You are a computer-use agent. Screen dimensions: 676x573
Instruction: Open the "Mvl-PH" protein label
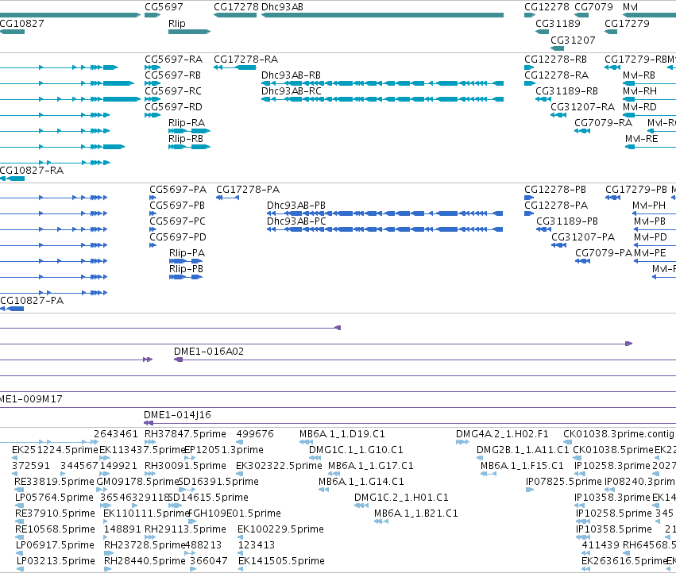tap(649, 205)
